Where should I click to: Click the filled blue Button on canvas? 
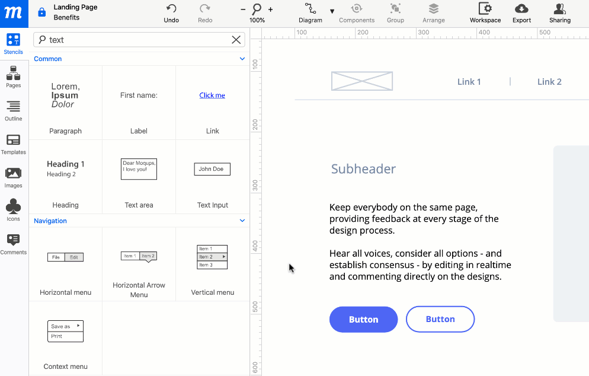coord(363,319)
